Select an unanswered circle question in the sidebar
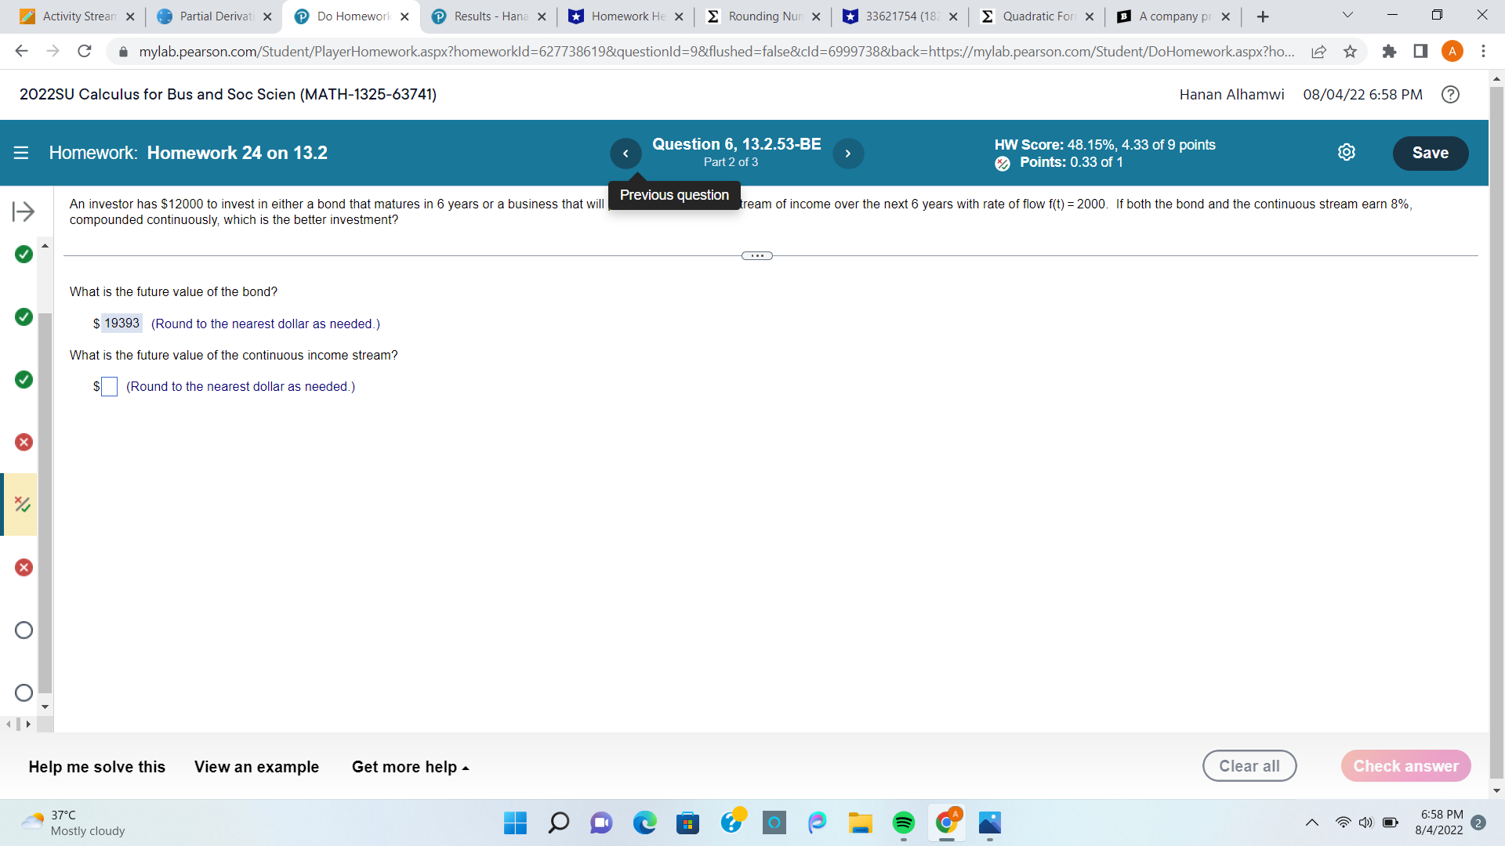The width and height of the screenshot is (1505, 846). (23, 629)
